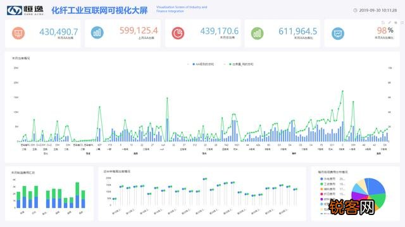Image resolution: width=405 pixels, height=227 pixels.
Task: Click the 98% value
Action: click(x=385, y=31)
